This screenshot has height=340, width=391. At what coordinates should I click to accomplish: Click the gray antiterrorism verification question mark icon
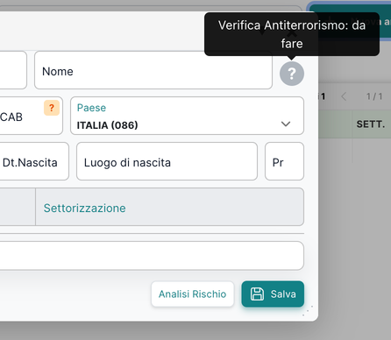click(x=292, y=74)
